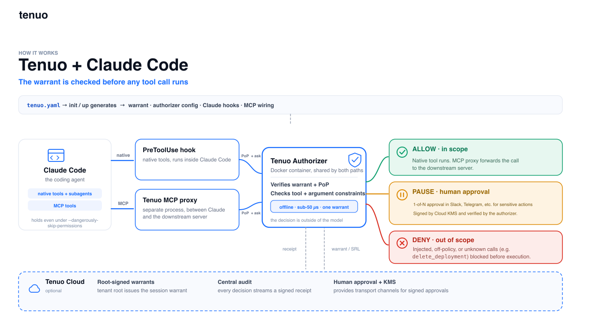The height and width of the screenshot is (334, 593).
Task: Click "init / up generates" in the config bar
Action: 93,105
